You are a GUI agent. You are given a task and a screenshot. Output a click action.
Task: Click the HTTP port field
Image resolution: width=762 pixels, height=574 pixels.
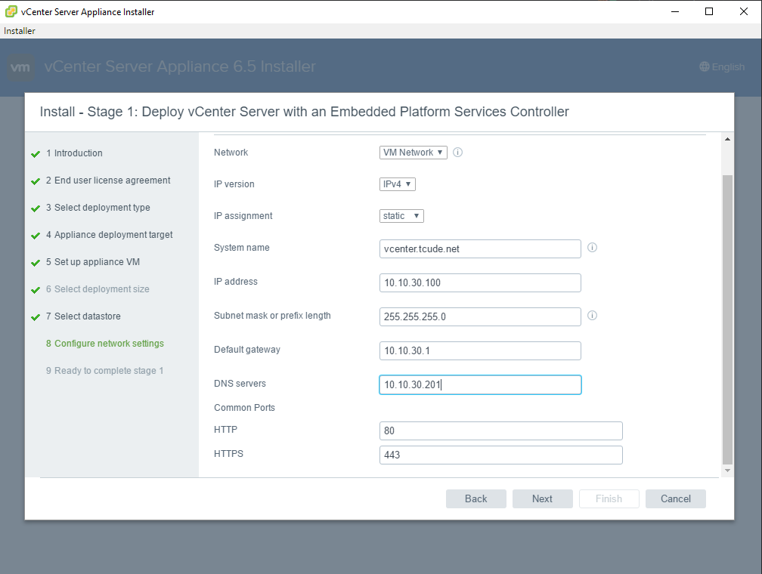(x=501, y=430)
